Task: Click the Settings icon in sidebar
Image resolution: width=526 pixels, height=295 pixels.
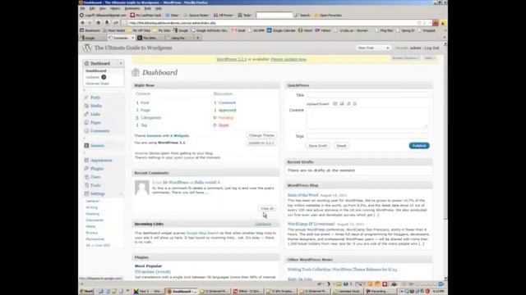Action: [86, 193]
